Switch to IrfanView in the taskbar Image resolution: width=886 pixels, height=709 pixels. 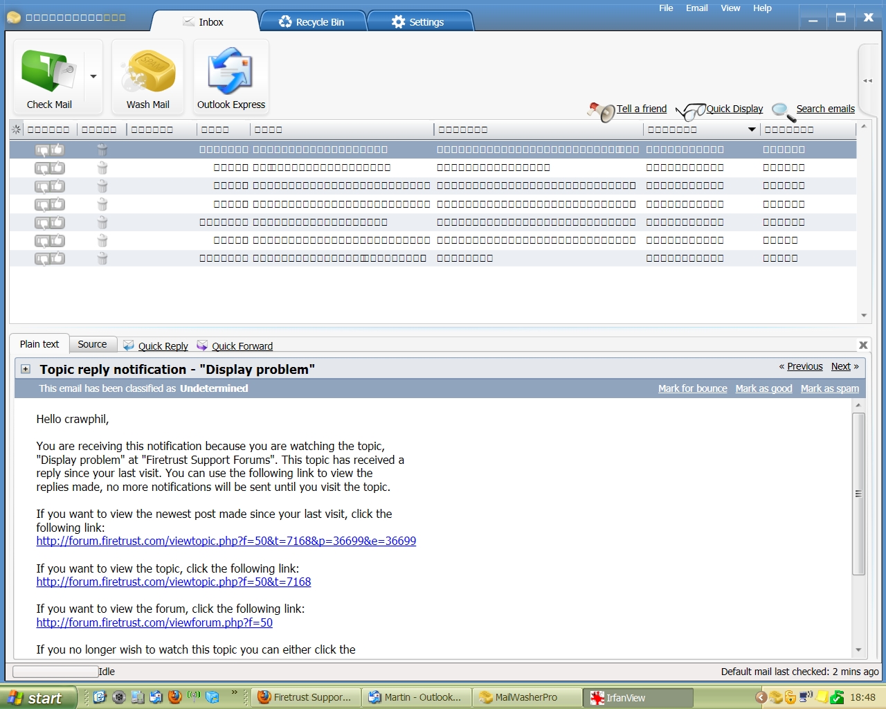pos(638,697)
